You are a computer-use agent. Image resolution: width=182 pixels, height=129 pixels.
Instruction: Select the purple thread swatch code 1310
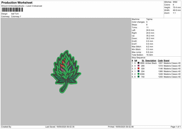click(x=139, y=66)
